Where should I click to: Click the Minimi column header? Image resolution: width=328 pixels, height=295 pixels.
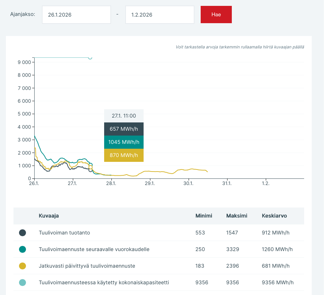[x=204, y=216]
